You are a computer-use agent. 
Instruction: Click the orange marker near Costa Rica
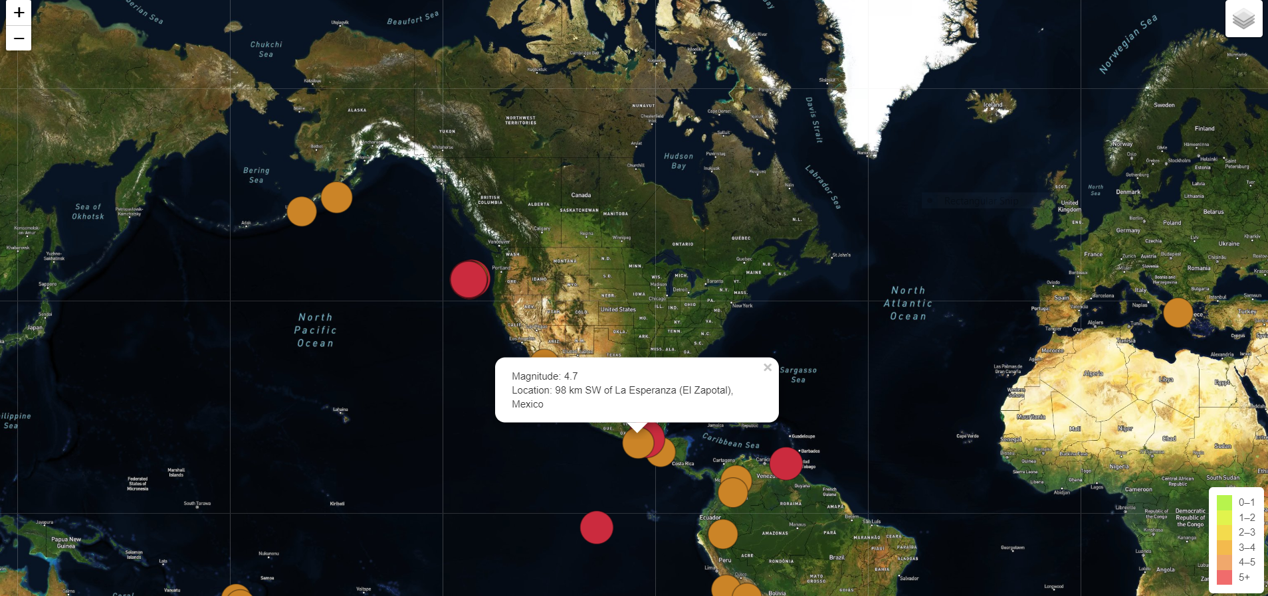pyautogui.click(x=663, y=453)
